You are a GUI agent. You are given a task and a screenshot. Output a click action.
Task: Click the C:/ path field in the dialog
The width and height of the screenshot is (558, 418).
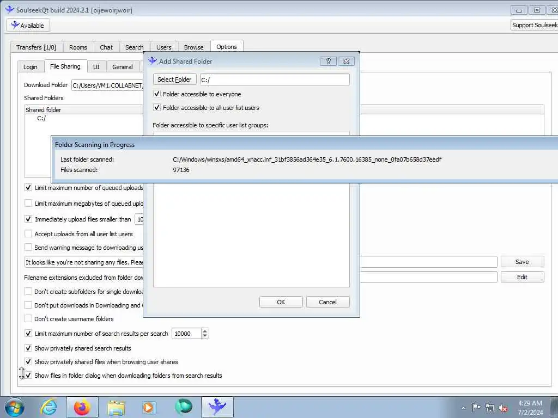275,79
